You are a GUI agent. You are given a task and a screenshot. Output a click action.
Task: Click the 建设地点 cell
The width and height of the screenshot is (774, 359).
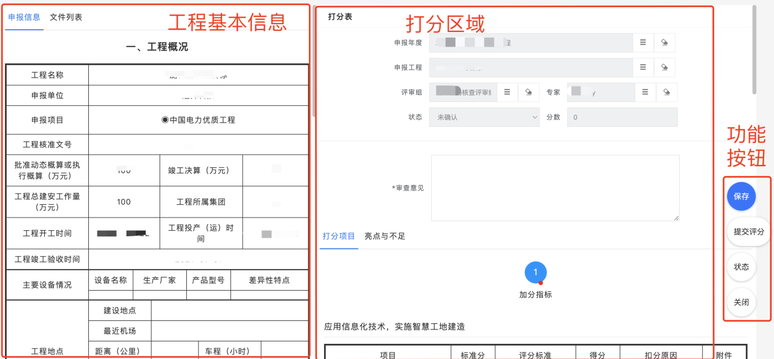coord(120,310)
